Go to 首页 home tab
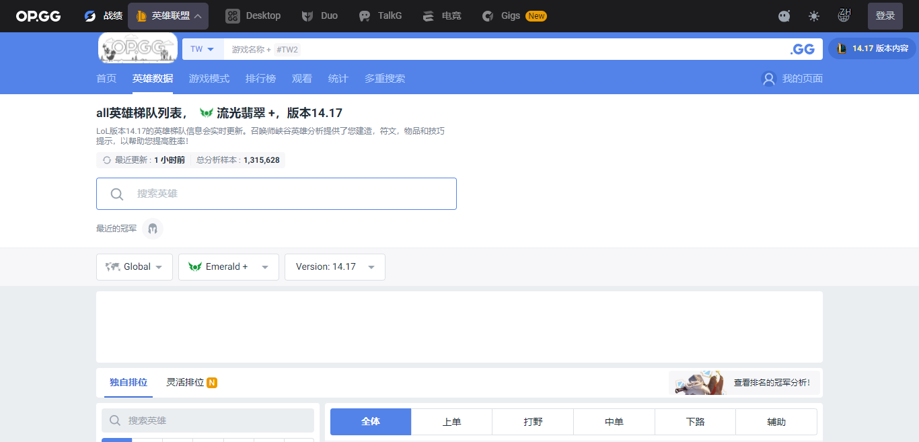 [106, 79]
